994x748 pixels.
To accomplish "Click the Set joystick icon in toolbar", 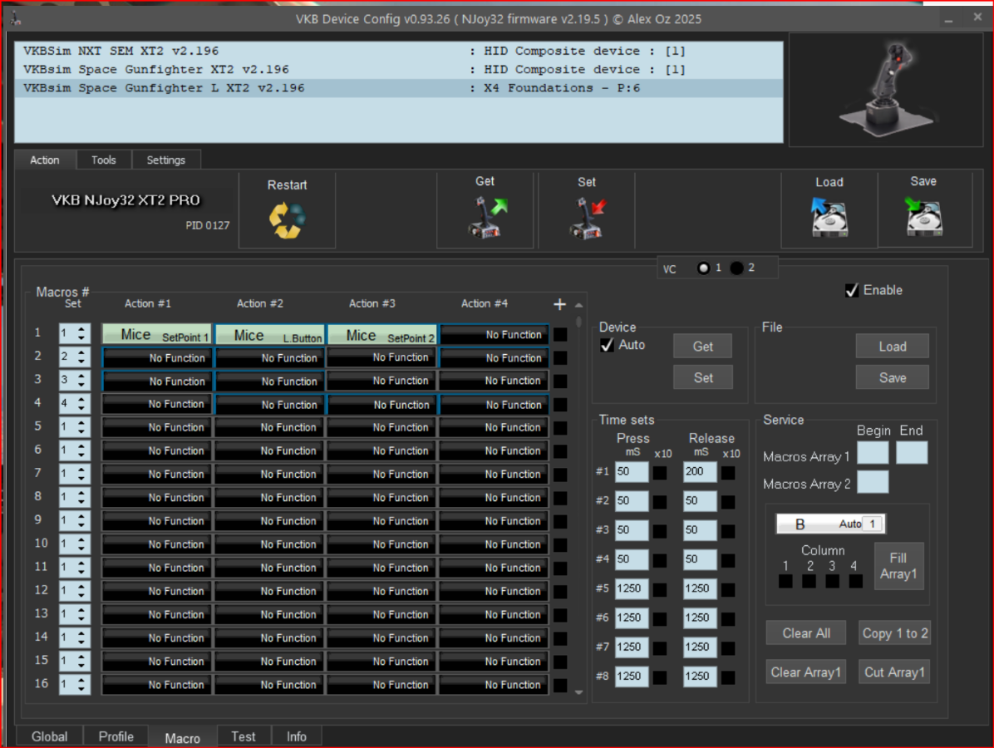I will click(x=587, y=217).
